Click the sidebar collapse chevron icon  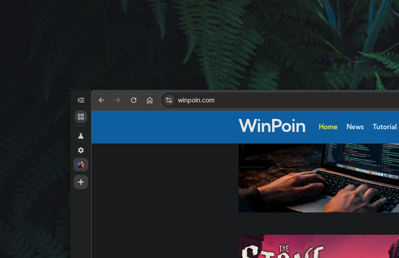click(81, 100)
